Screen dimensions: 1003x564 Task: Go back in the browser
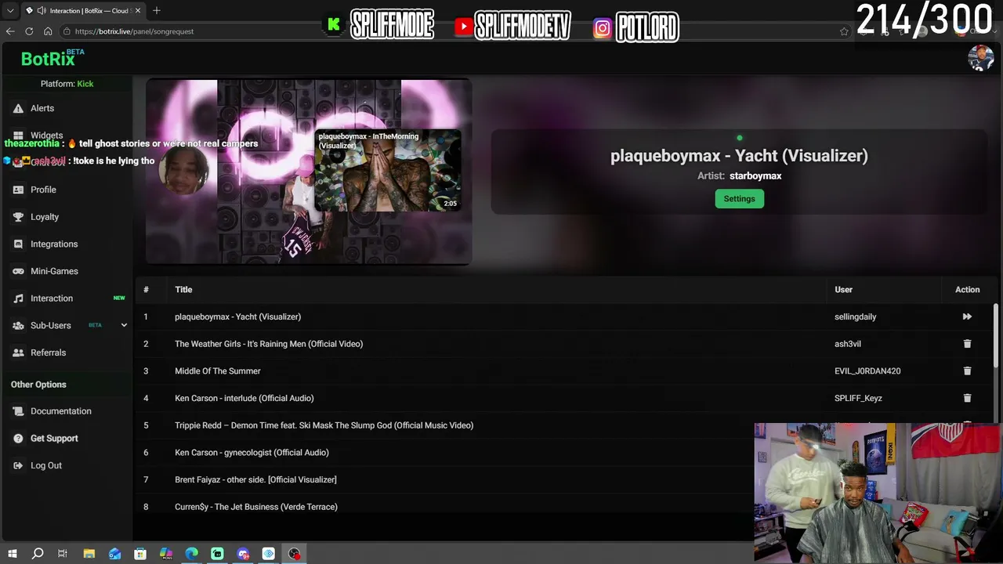(x=10, y=31)
